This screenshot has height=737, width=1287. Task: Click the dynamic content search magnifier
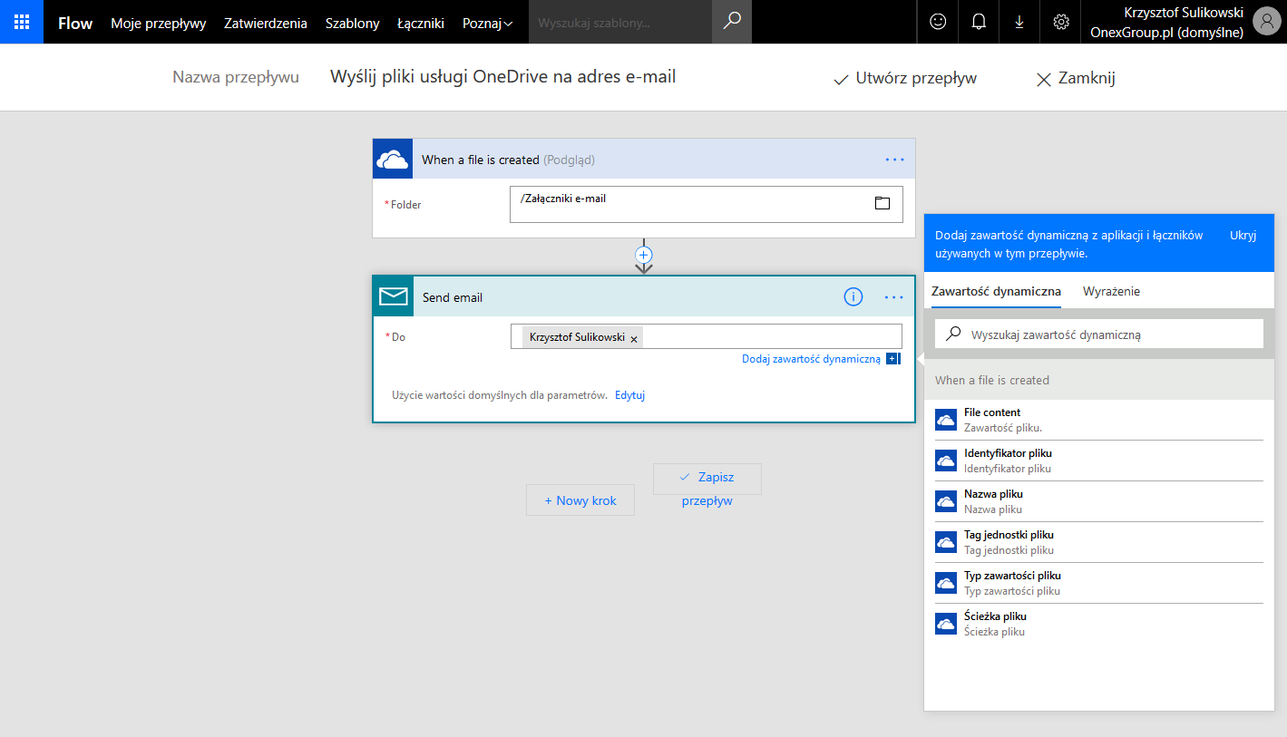[x=953, y=334]
